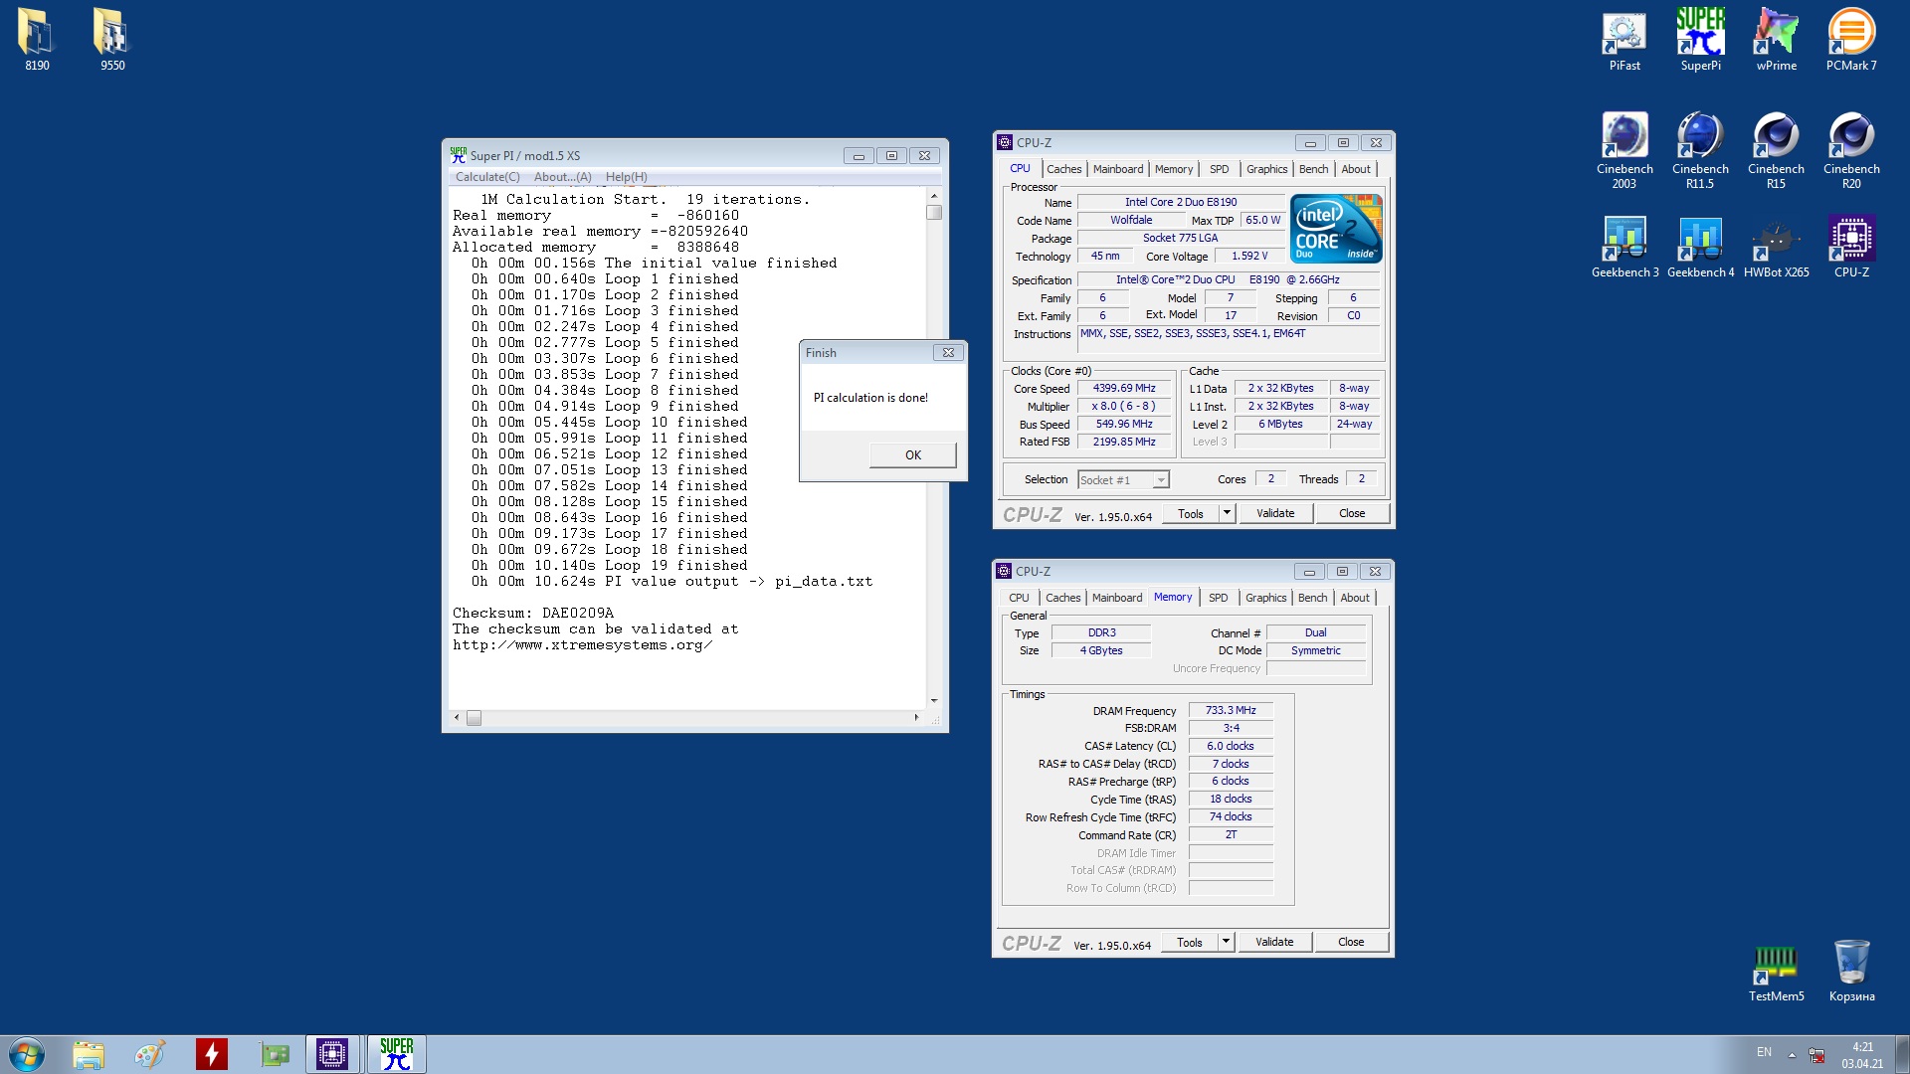The height and width of the screenshot is (1074, 1910).
Task: Launch the PiFast desktop shortcut
Action: tap(1624, 41)
